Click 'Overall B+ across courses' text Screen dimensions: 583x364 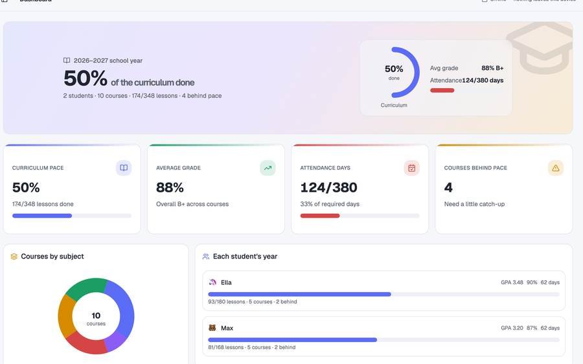click(x=192, y=204)
